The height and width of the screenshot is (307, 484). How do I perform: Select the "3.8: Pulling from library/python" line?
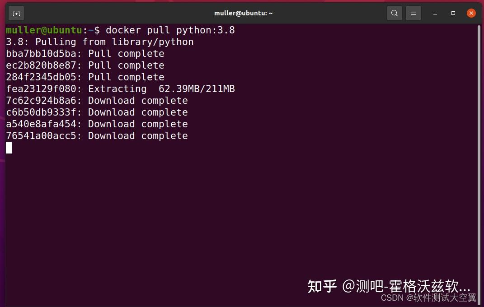click(x=99, y=42)
